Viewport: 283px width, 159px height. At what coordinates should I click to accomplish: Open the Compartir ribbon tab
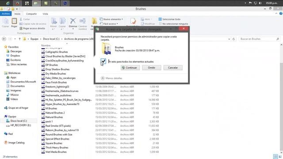pos(31,14)
